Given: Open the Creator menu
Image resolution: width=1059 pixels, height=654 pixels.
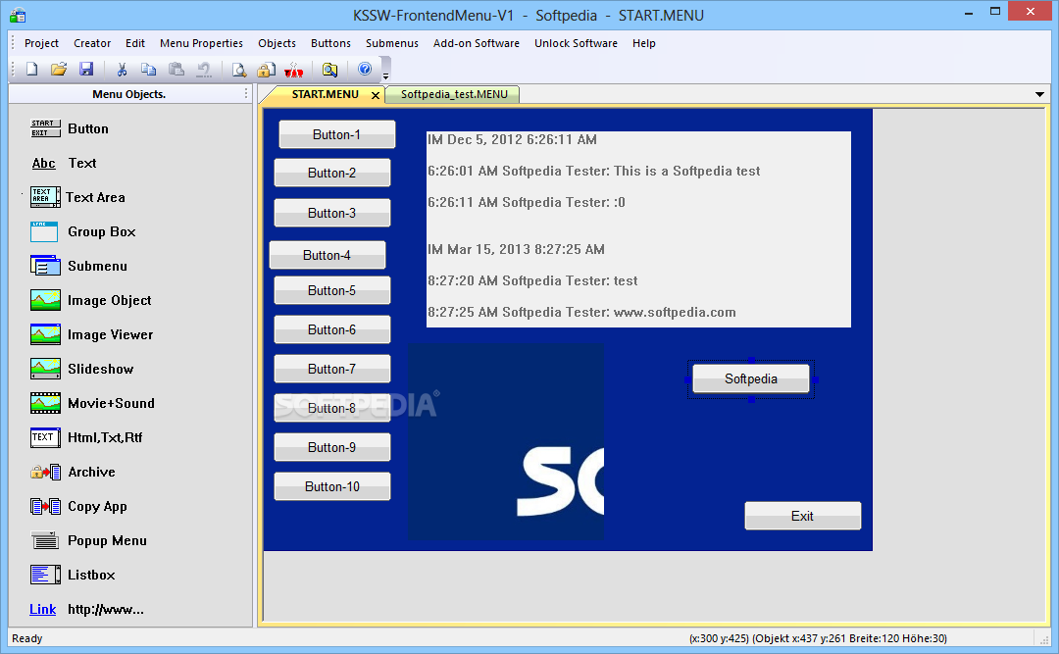Looking at the screenshot, I should [x=92, y=43].
